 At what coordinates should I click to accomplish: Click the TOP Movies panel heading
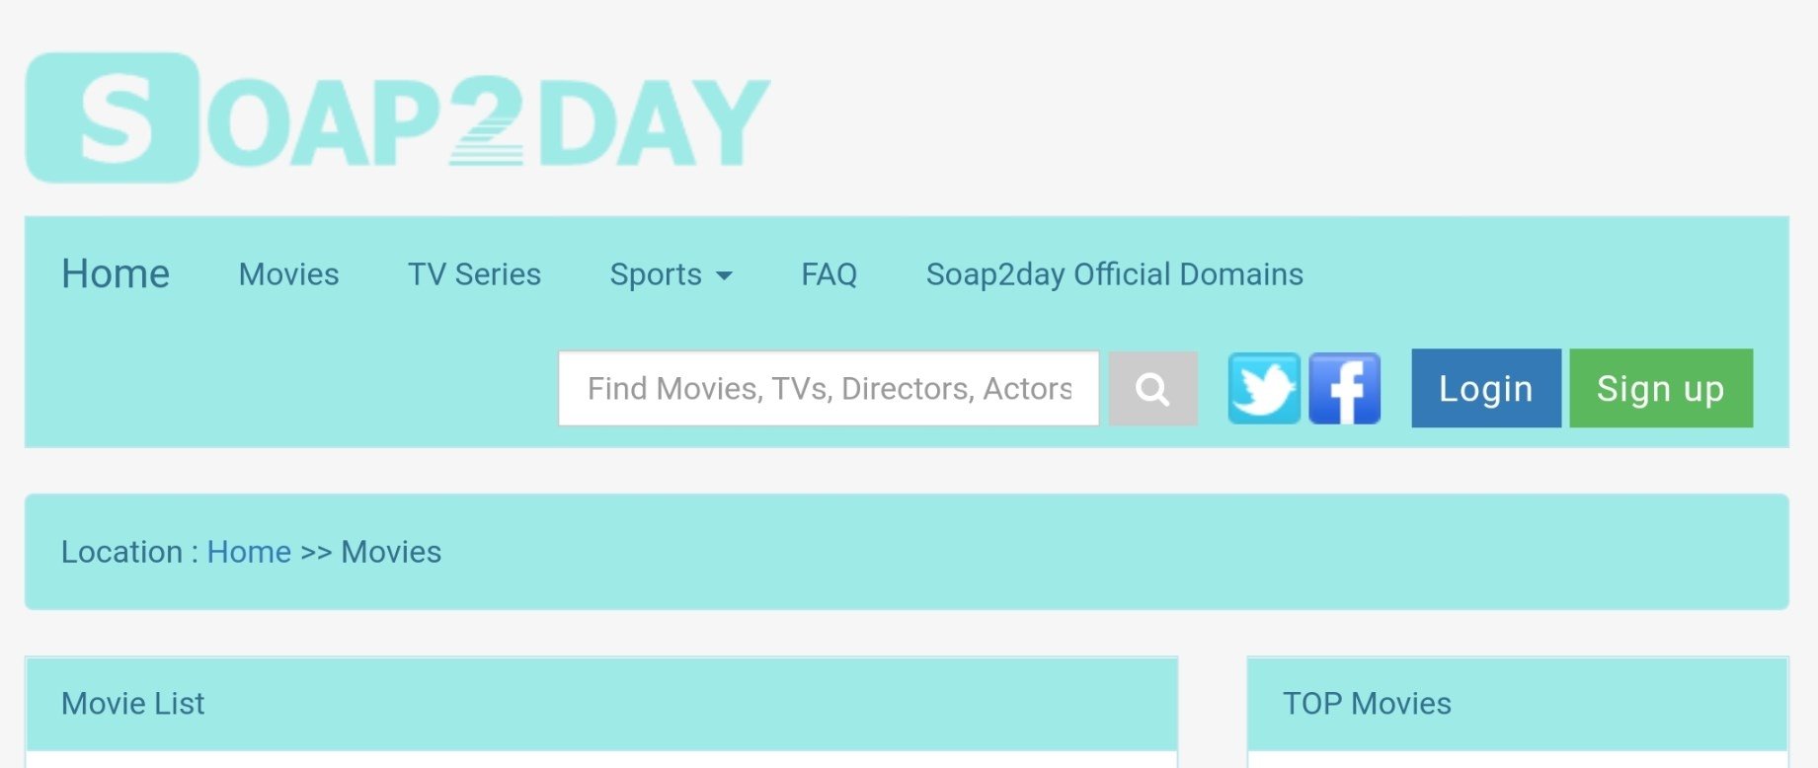(x=1366, y=704)
